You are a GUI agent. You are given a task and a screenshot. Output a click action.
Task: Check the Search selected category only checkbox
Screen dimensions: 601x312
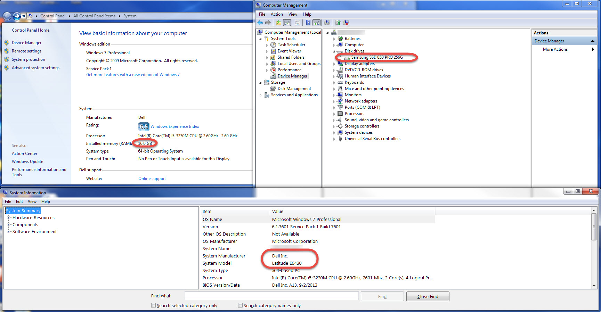[x=153, y=305]
